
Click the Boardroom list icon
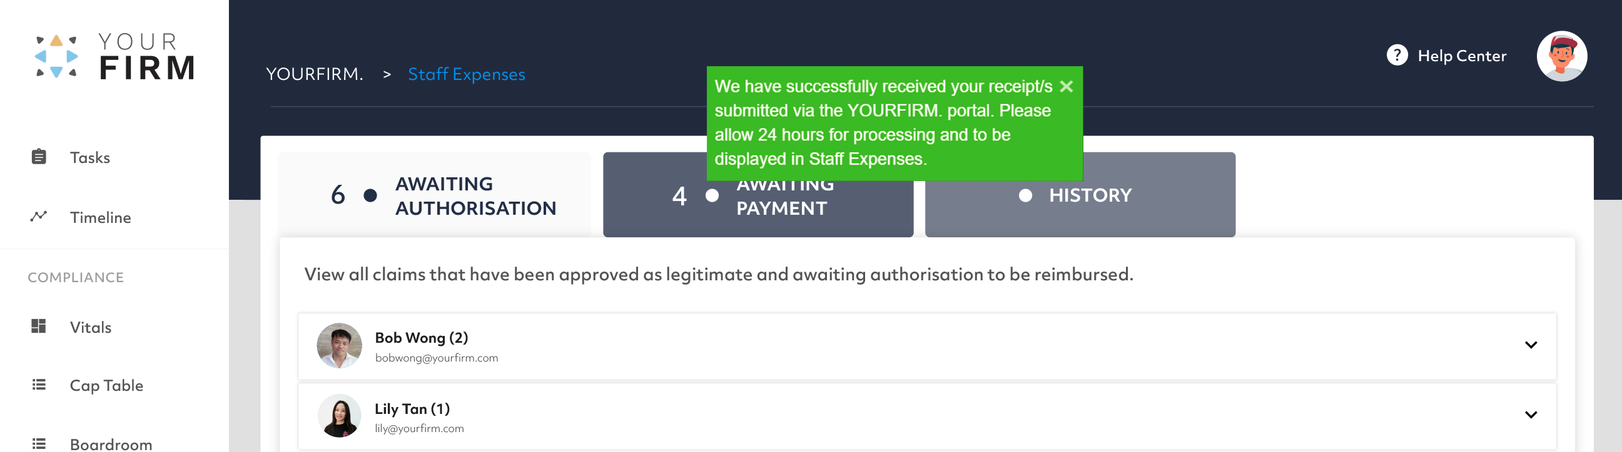tap(39, 444)
